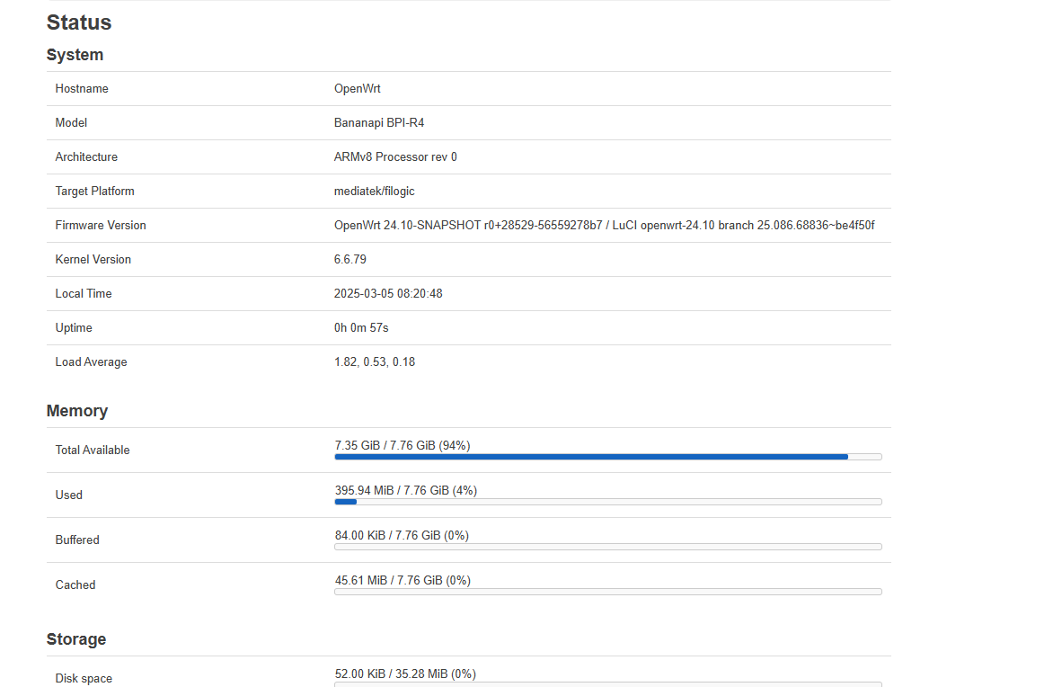Select the System section heading
The width and height of the screenshot is (1053, 687).
coord(75,55)
